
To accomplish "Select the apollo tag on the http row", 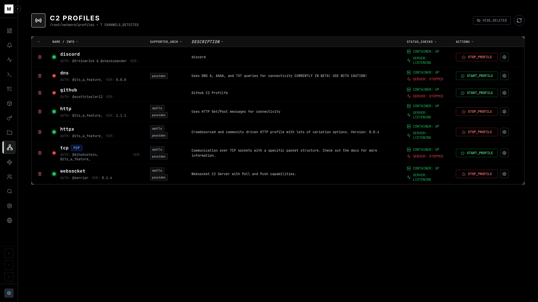I will click(157, 108).
